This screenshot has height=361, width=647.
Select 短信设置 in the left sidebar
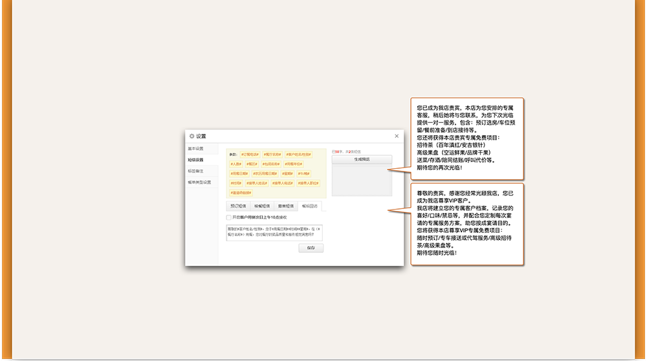(195, 160)
